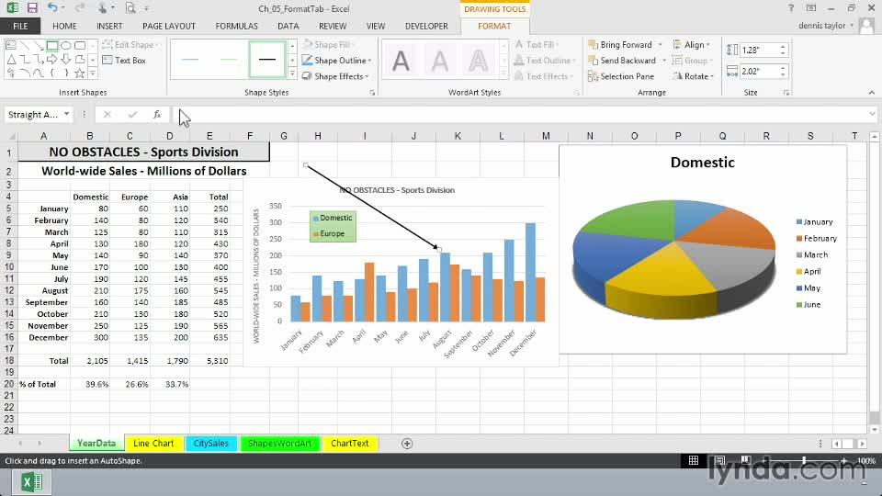
Task: Undo the last action
Action: (x=52, y=8)
